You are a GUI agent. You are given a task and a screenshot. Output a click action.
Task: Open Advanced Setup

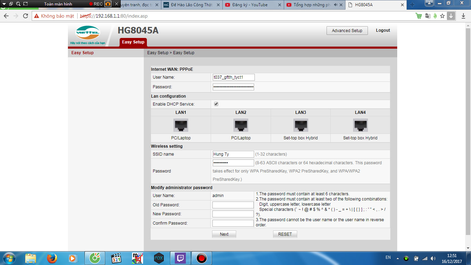click(347, 30)
